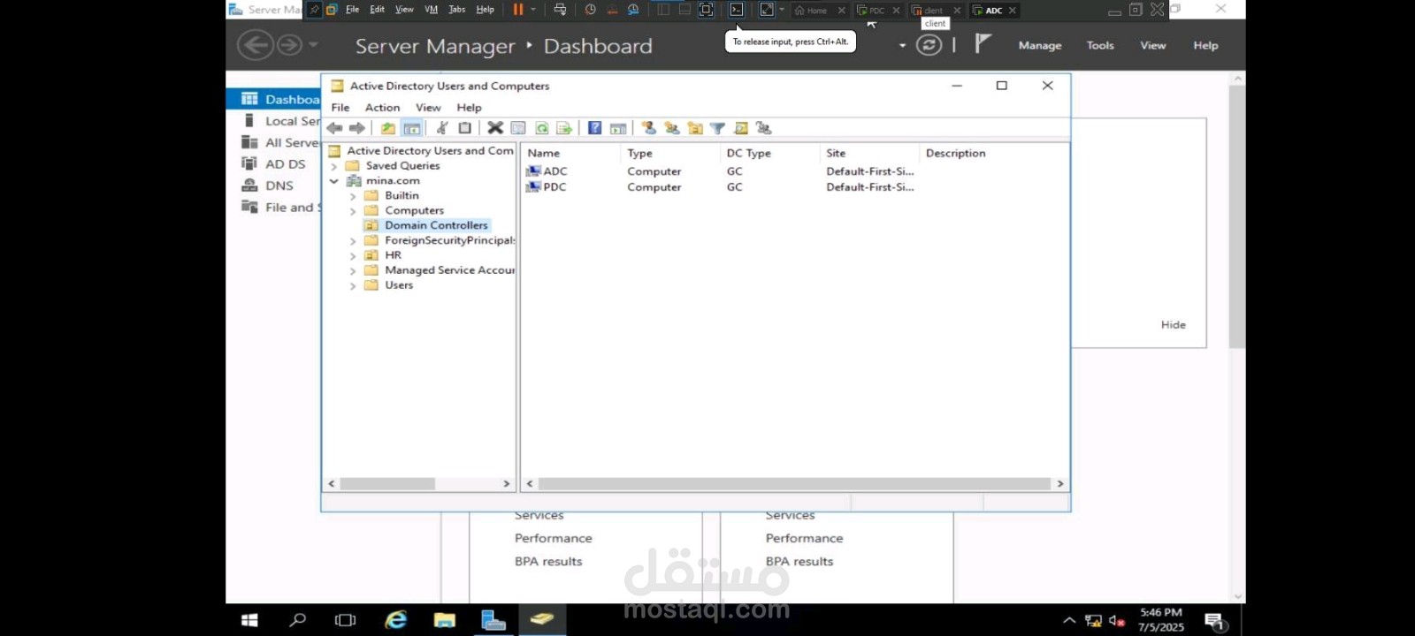Click the Create New Organizational Unit icon
1415x636 pixels.
point(695,128)
